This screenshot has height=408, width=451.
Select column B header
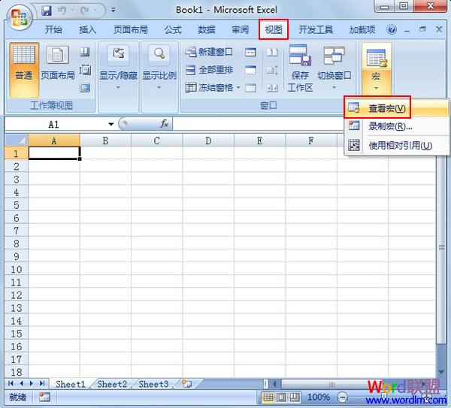coord(105,141)
